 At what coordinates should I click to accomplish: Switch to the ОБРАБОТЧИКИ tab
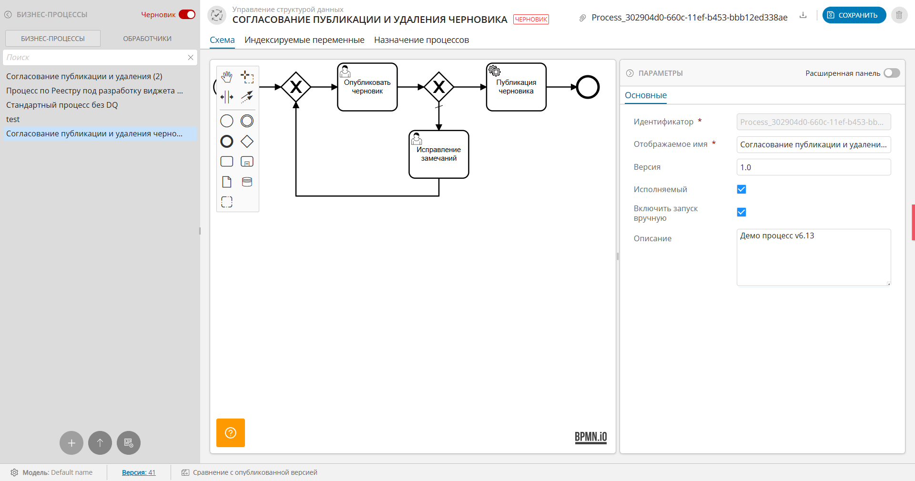[x=147, y=39]
